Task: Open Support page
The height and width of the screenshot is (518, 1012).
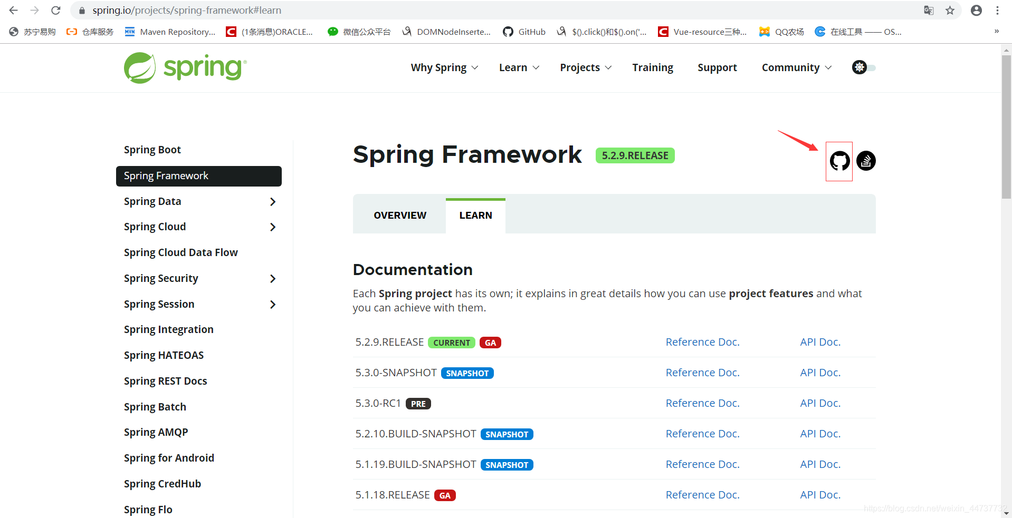Action: 717,67
